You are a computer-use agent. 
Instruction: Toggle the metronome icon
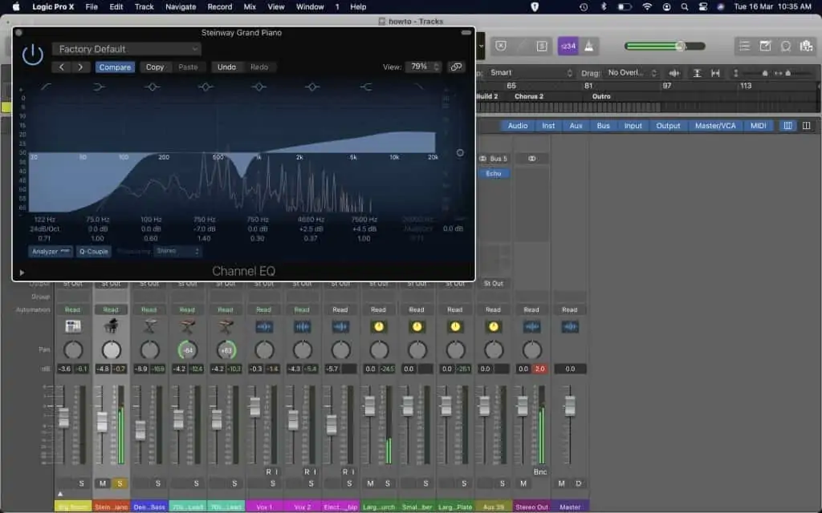tap(588, 46)
